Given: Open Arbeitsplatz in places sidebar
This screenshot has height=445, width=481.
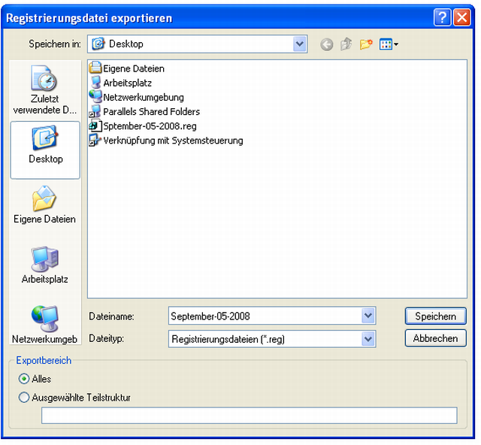Looking at the screenshot, I should pyautogui.click(x=45, y=265).
